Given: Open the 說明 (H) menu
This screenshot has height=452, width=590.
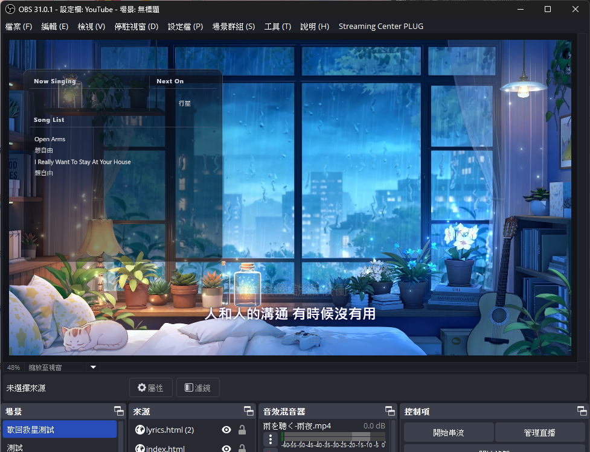Looking at the screenshot, I should (315, 27).
